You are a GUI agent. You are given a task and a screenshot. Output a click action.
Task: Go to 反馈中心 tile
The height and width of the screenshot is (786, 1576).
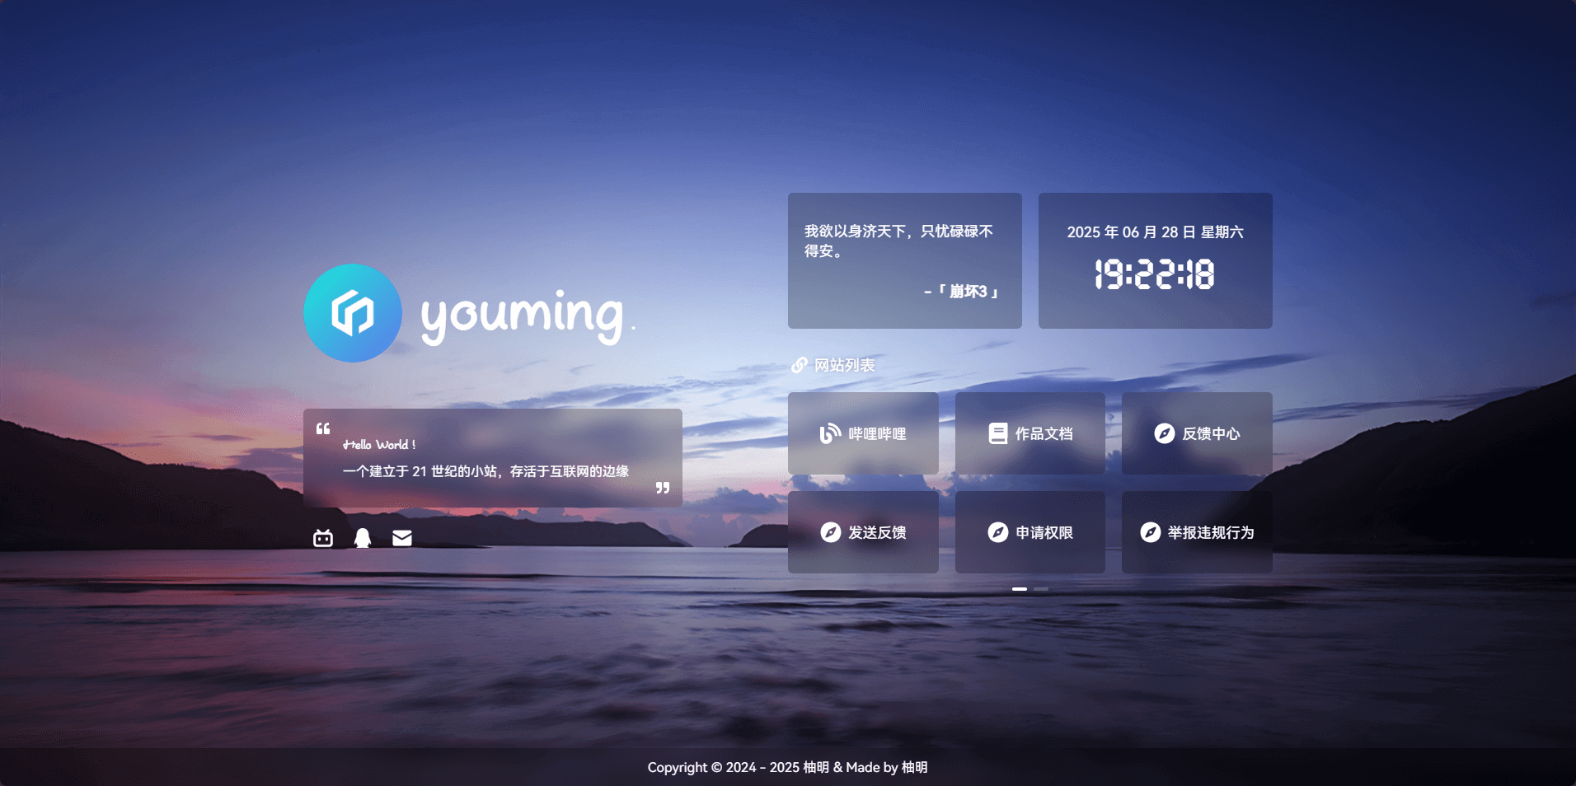[x=1197, y=433]
